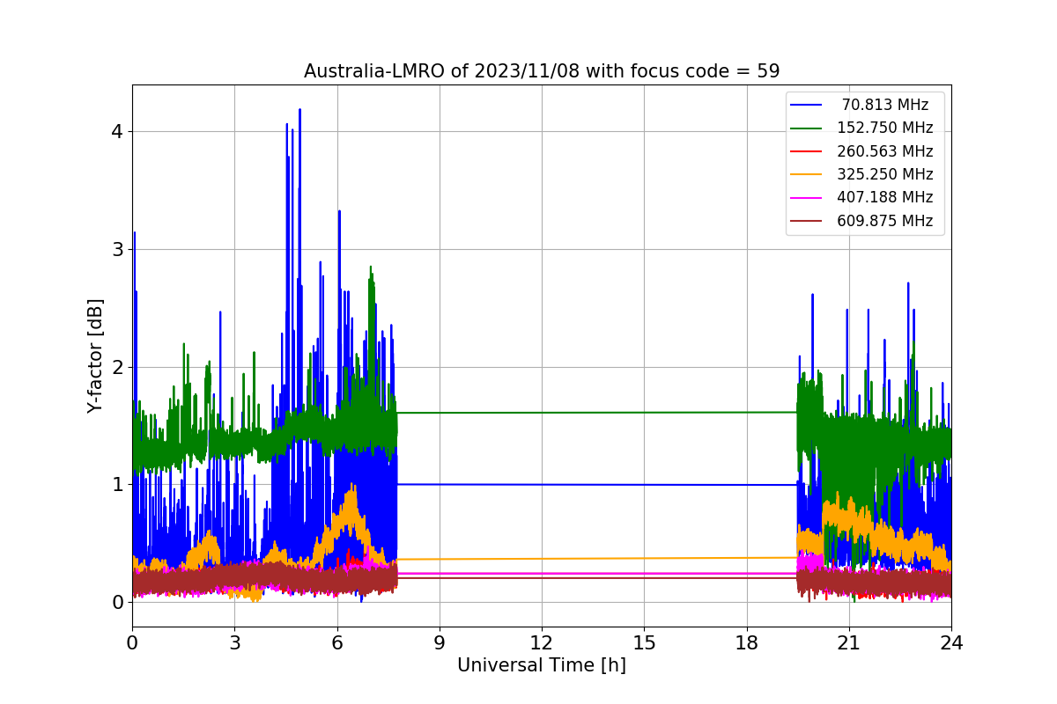Select the 407.188 MHz legend label
This screenshot has height=704, width=1057.
tap(885, 197)
